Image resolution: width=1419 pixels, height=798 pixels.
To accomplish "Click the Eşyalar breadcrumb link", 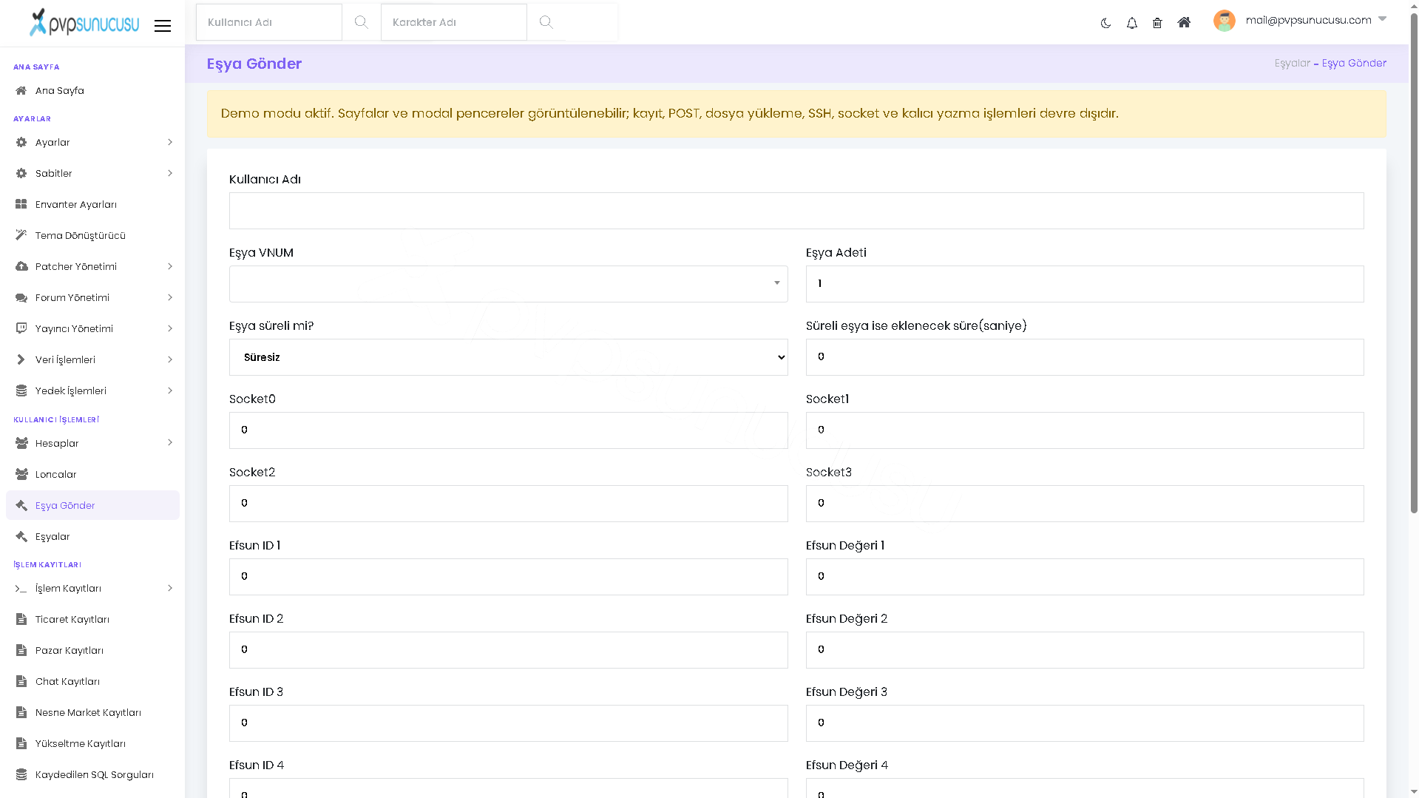I will click(1292, 64).
